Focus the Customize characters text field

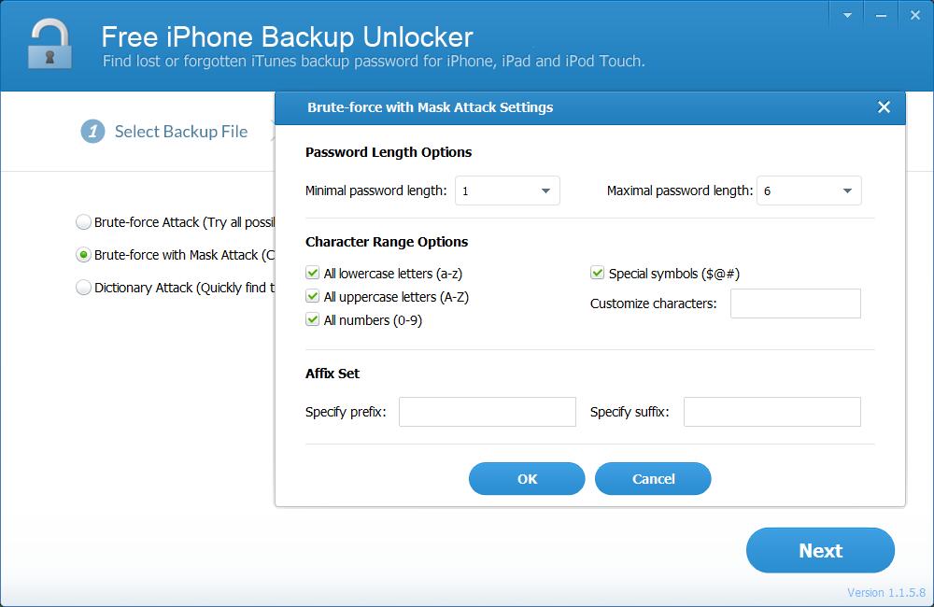(795, 303)
